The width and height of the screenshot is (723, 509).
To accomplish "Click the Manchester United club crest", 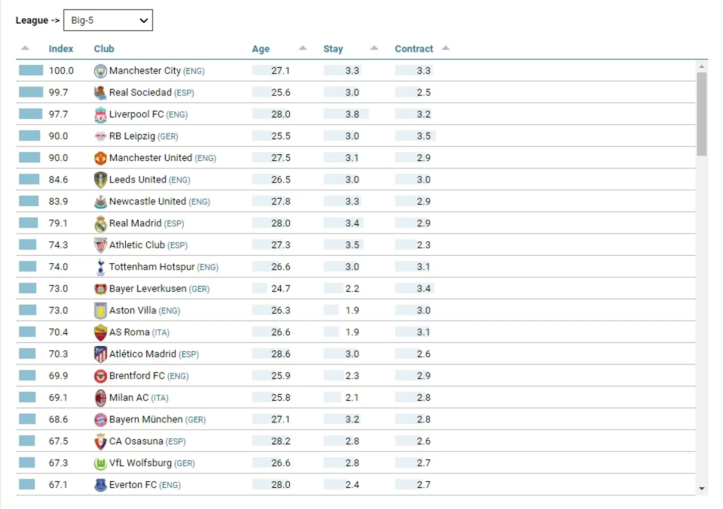I will [x=101, y=158].
